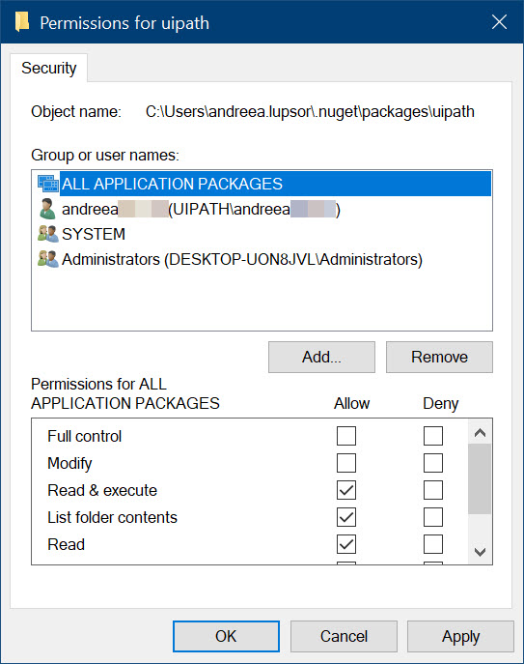Click the folder icon in title bar
524x664 pixels.
click(x=22, y=22)
